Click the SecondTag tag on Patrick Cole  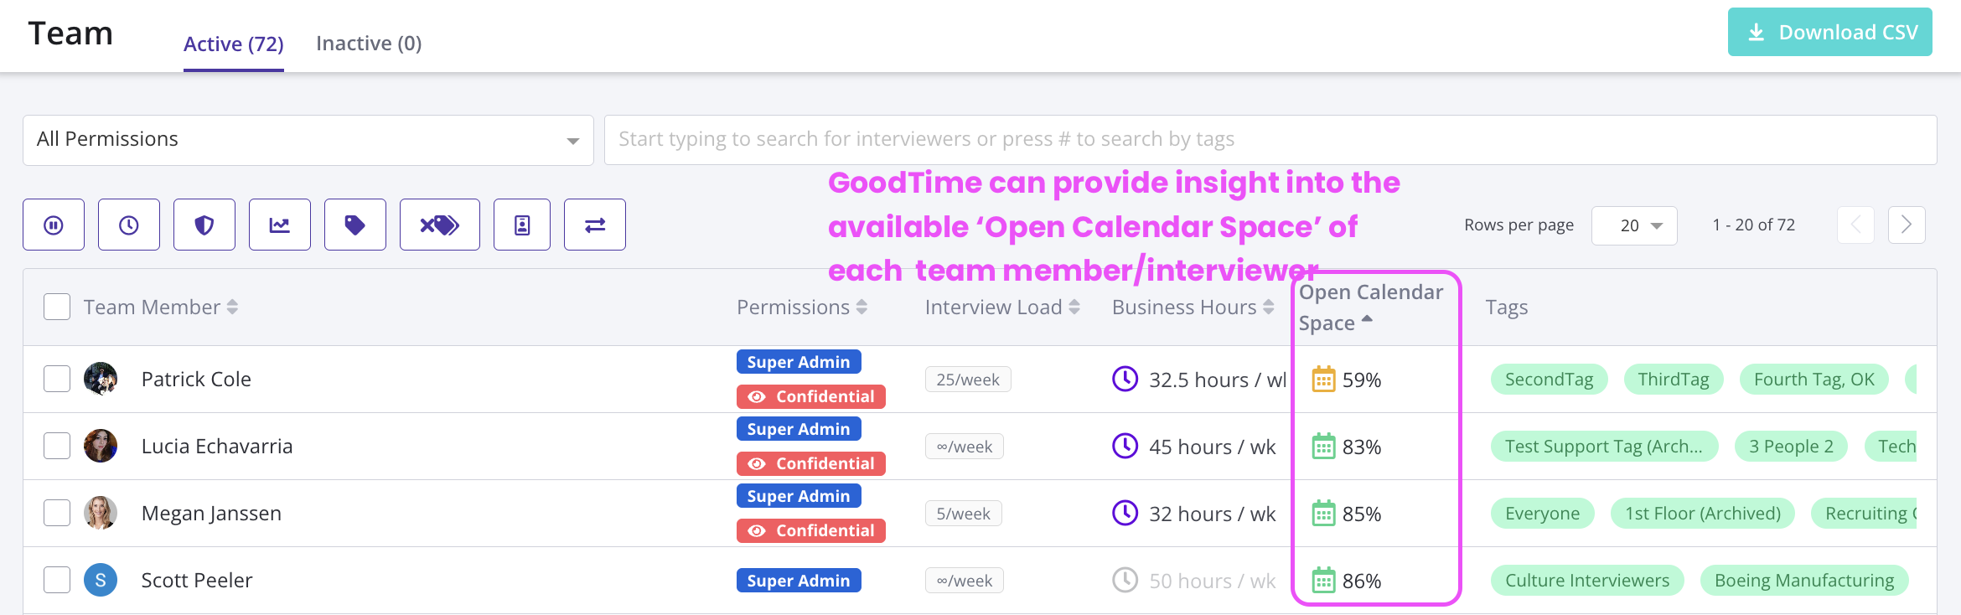point(1549,380)
